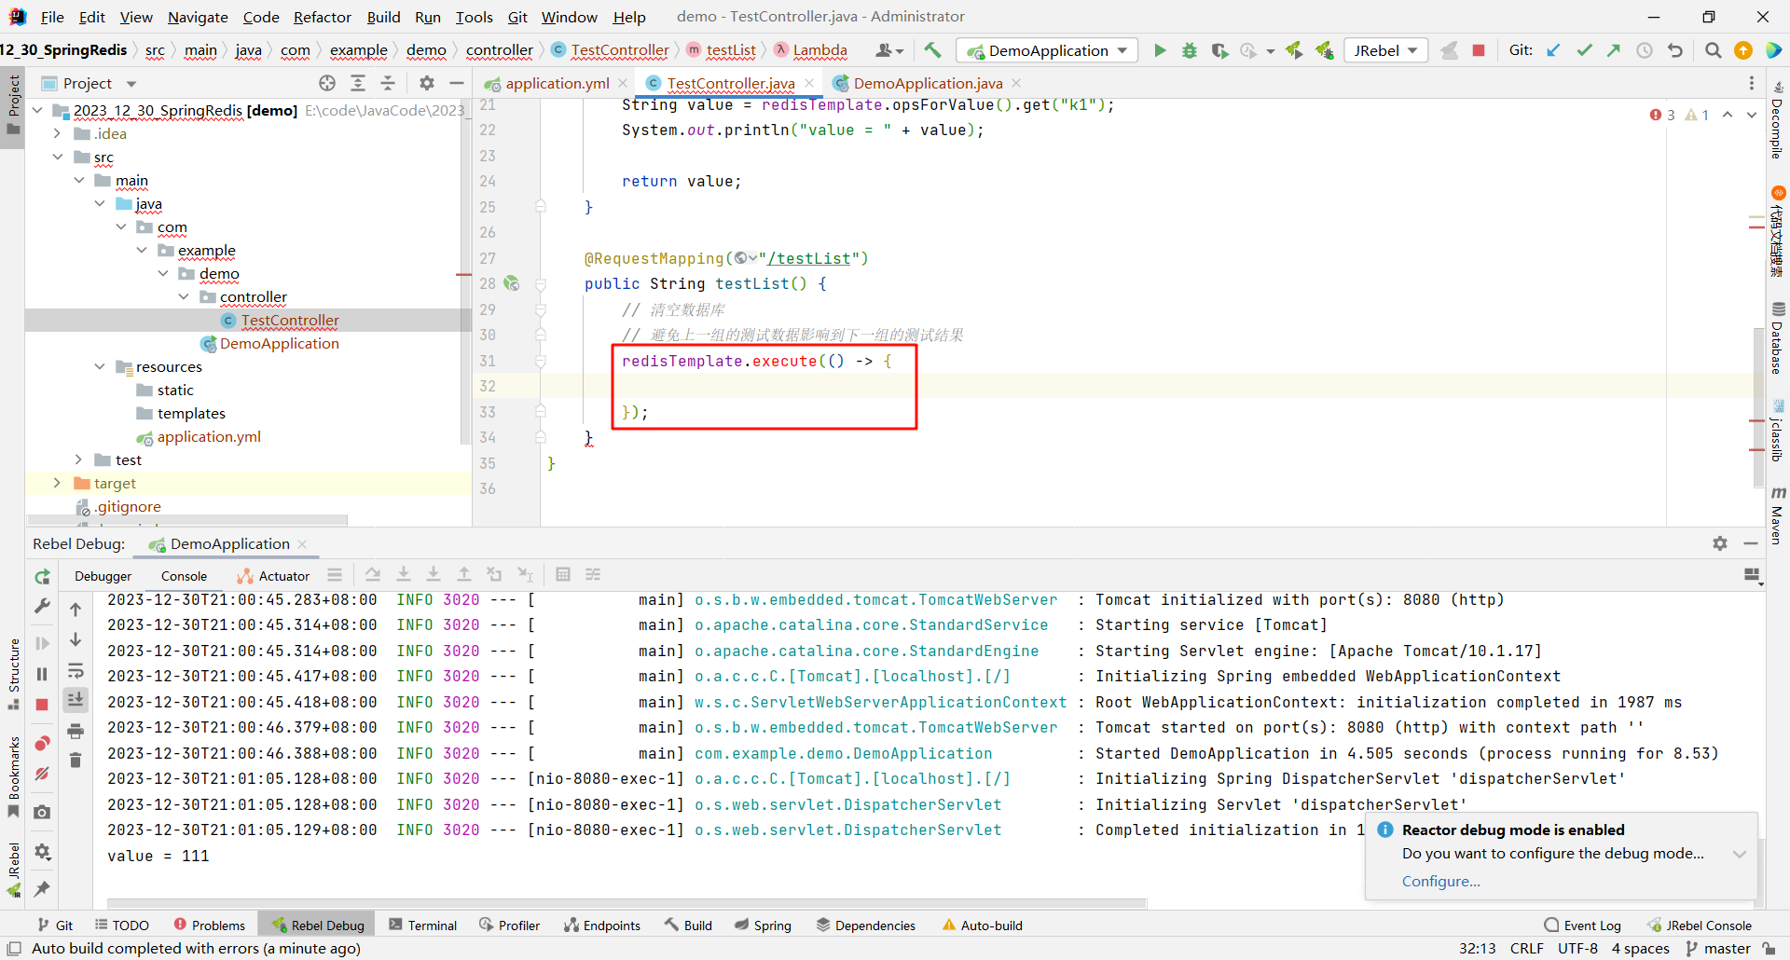Screen dimensions: 1790x960
Task: Expand the Reactor debug notification chevron
Action: (x=1740, y=854)
